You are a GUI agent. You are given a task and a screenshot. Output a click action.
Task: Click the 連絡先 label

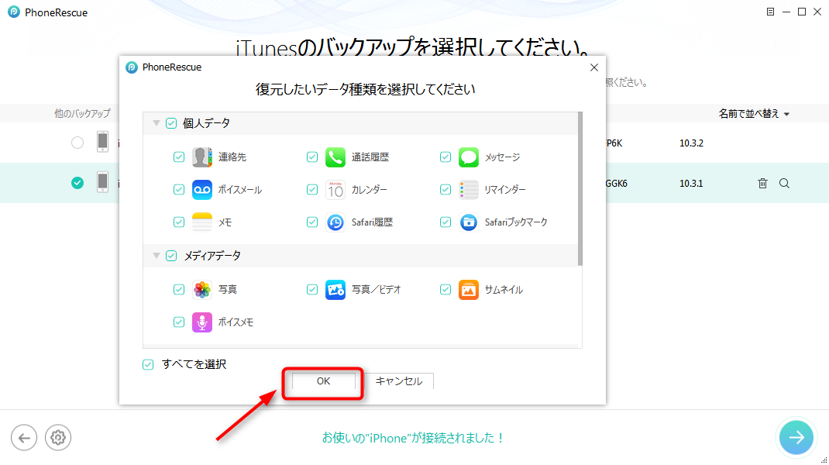[232, 157]
